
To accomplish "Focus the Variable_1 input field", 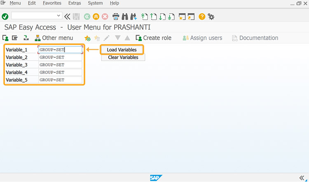I will tap(60, 50).
